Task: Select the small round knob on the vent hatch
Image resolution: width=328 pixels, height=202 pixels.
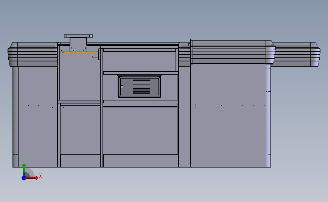Action: (x=122, y=87)
